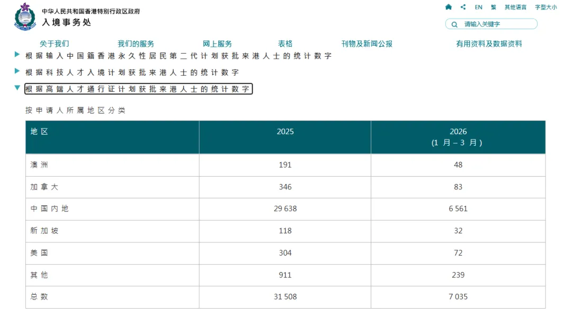Click the value 304 for 美国

[x=285, y=253]
